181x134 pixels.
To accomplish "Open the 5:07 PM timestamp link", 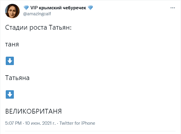I will coord(13,123).
